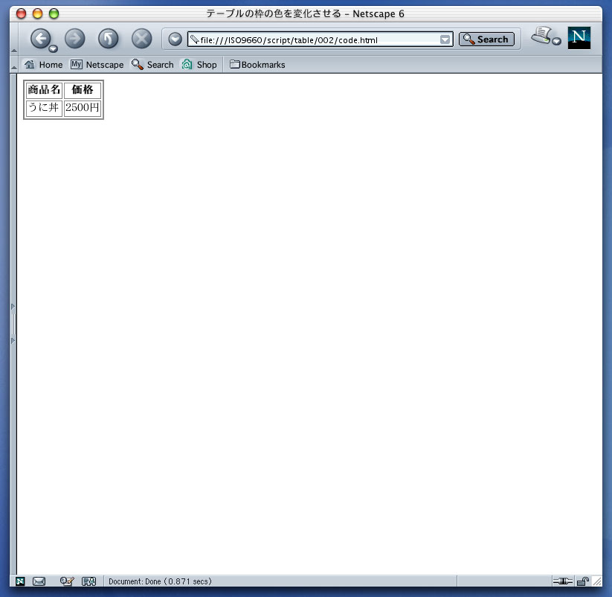Image resolution: width=612 pixels, height=597 pixels.
Task: Click the Search button beside URL bar
Action: pos(486,39)
